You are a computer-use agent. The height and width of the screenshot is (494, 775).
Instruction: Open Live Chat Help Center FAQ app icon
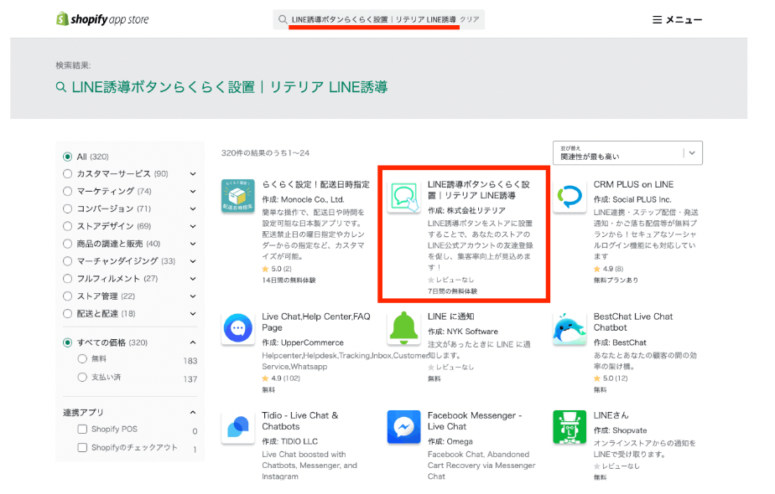(237, 327)
